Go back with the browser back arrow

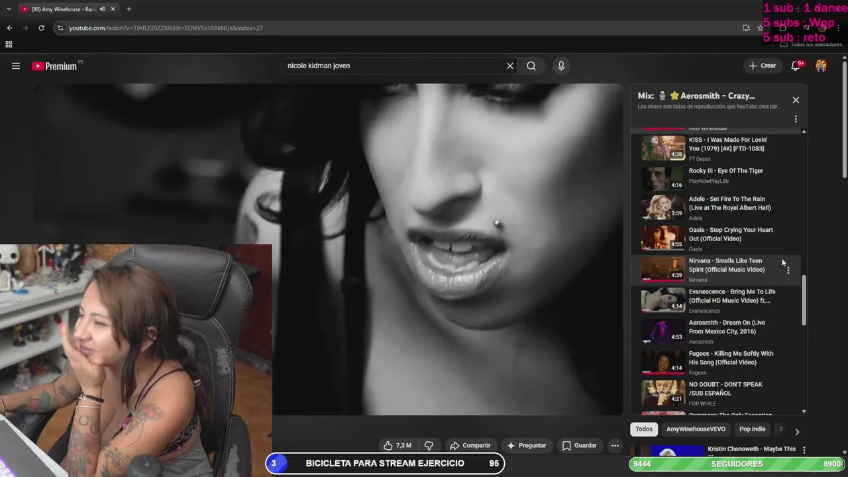[x=9, y=28]
